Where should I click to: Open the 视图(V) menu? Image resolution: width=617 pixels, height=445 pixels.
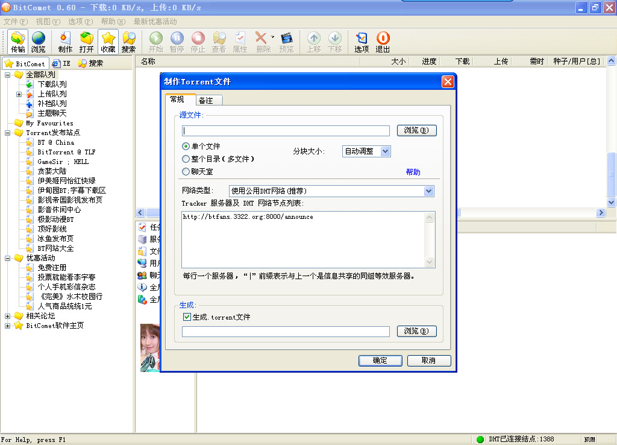pos(48,22)
